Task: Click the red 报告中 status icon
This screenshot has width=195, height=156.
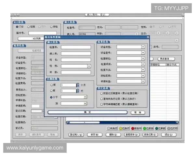Action: coord(133,128)
